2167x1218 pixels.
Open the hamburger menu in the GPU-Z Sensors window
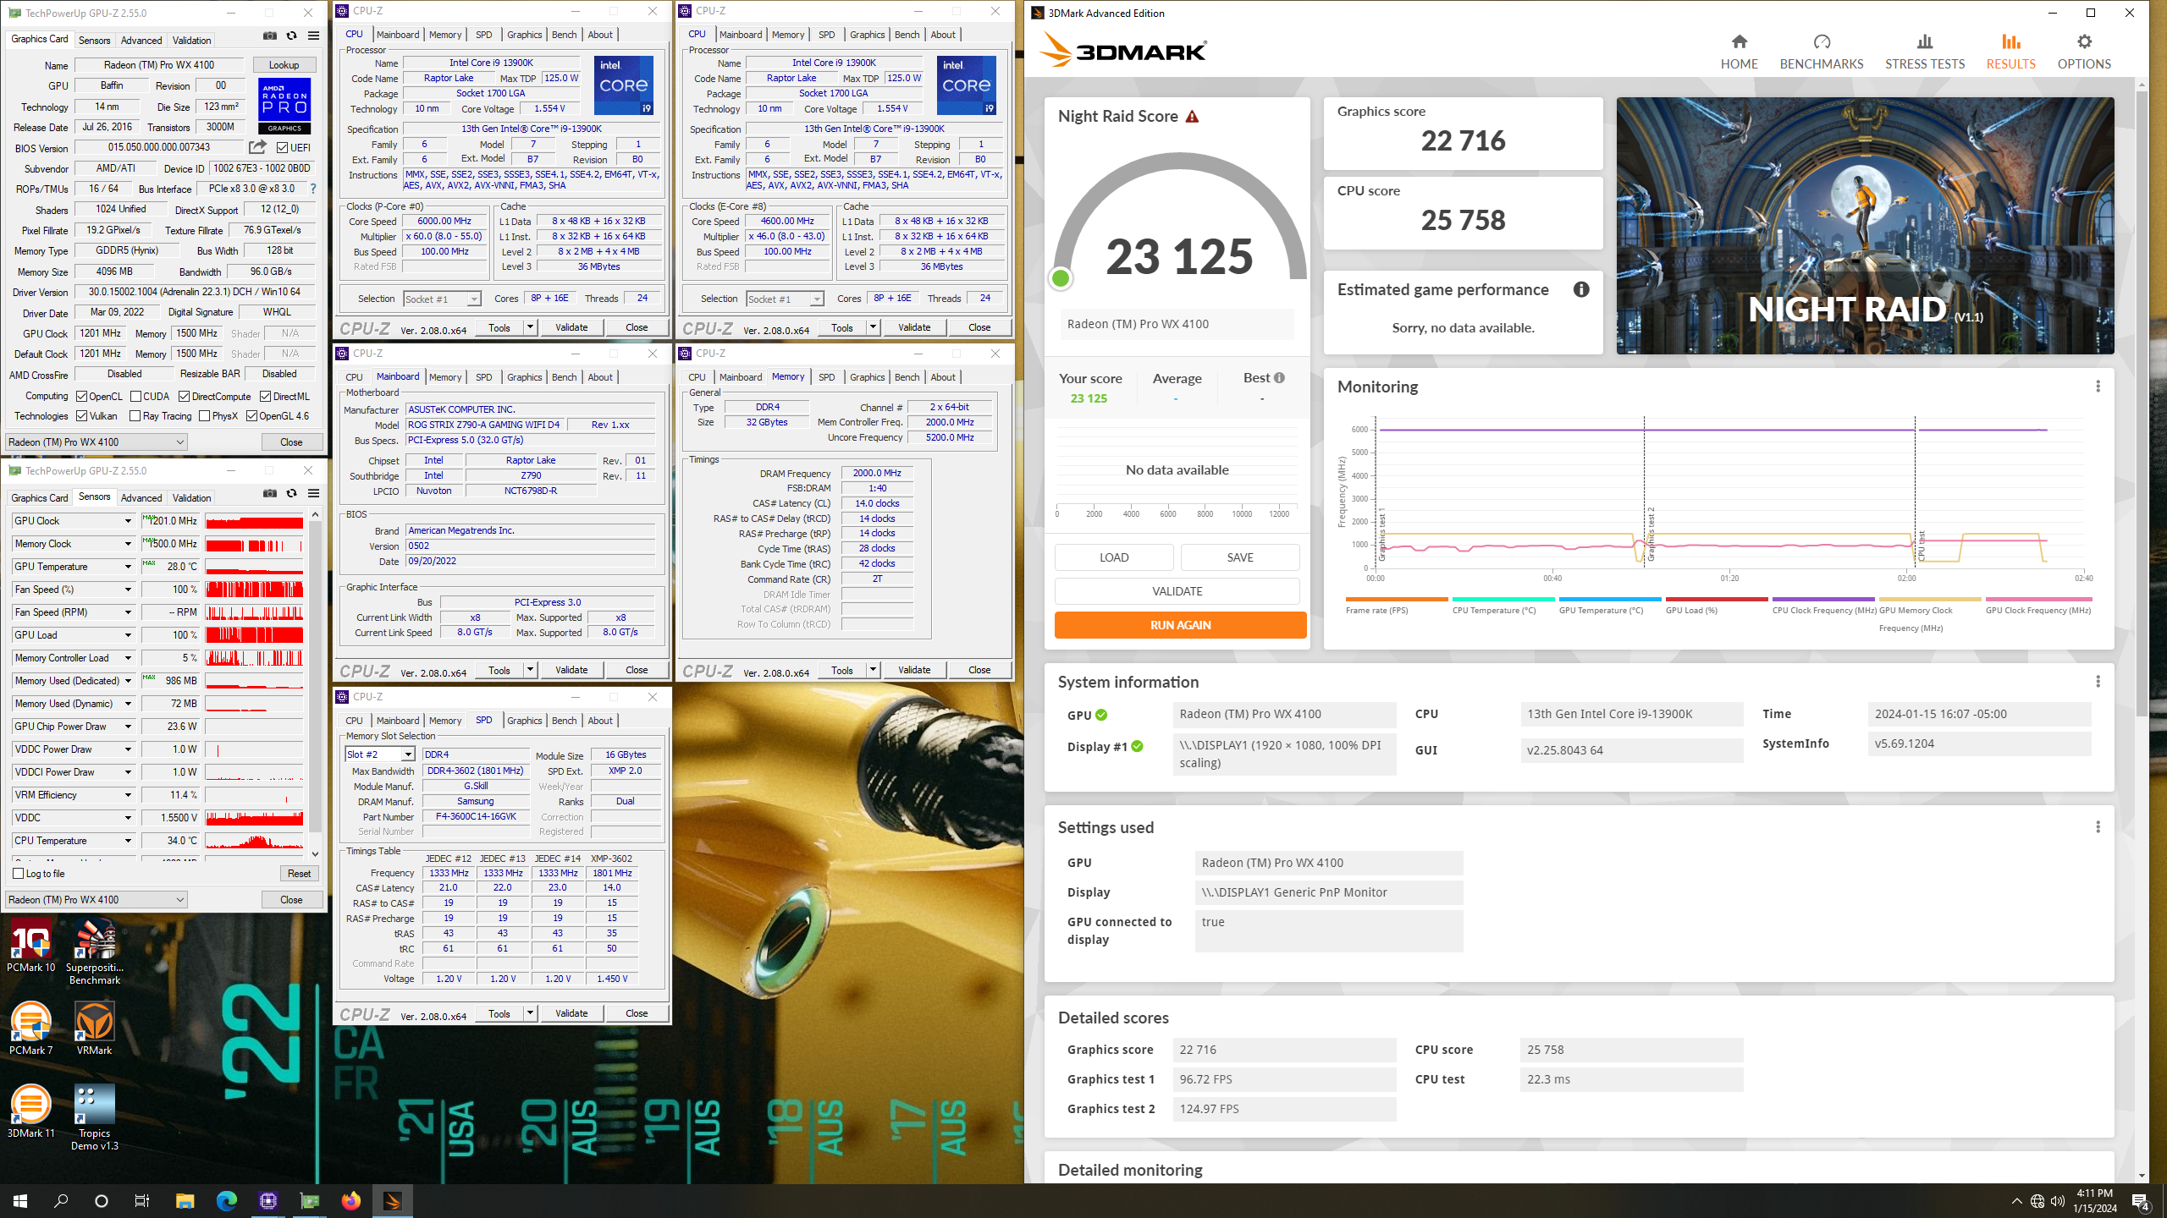[313, 494]
